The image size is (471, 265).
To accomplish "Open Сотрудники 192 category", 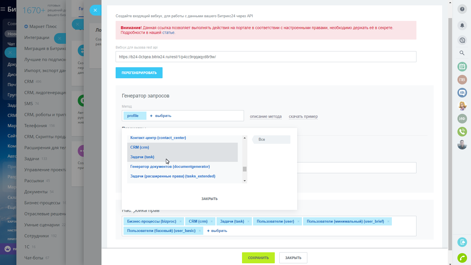I will pos(40,236).
